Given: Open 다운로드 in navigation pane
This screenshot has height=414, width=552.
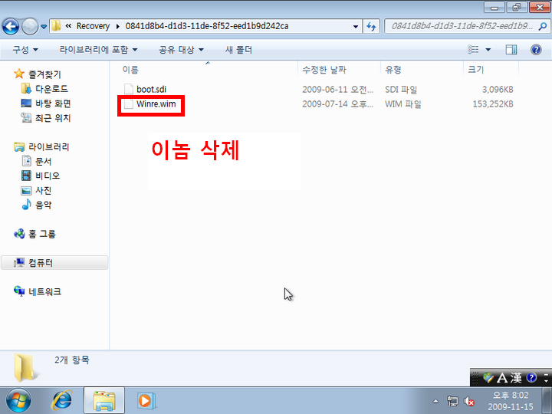Looking at the screenshot, I should click(51, 89).
